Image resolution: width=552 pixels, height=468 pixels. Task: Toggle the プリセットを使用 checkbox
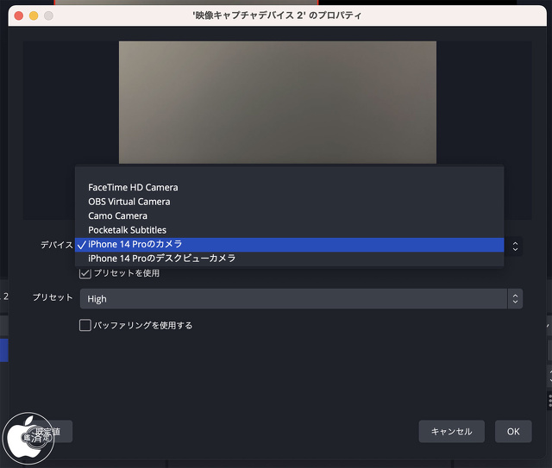coord(85,273)
